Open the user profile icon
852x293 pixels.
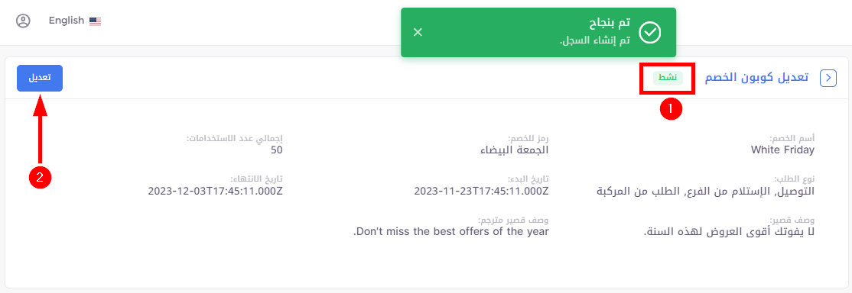tap(23, 21)
